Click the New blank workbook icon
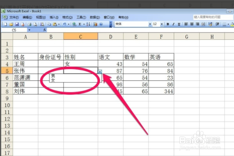234x156 pixels. click(x=5, y=24)
